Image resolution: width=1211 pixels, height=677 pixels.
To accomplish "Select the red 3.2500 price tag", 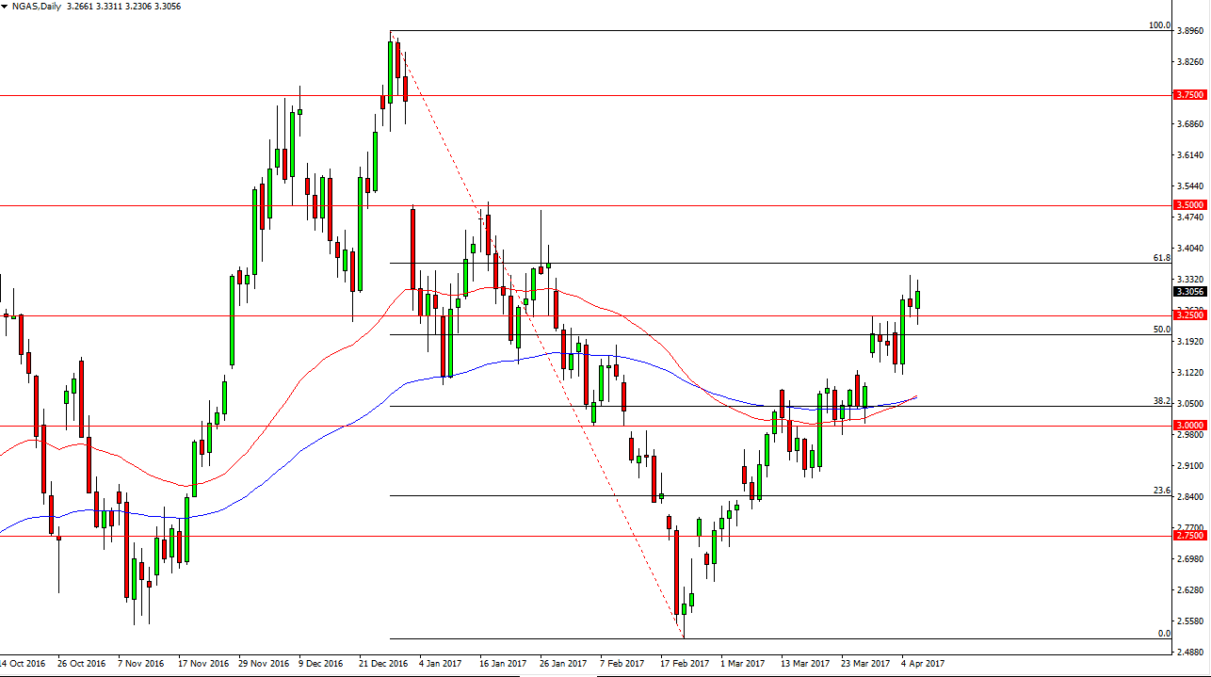I will coord(1190,315).
